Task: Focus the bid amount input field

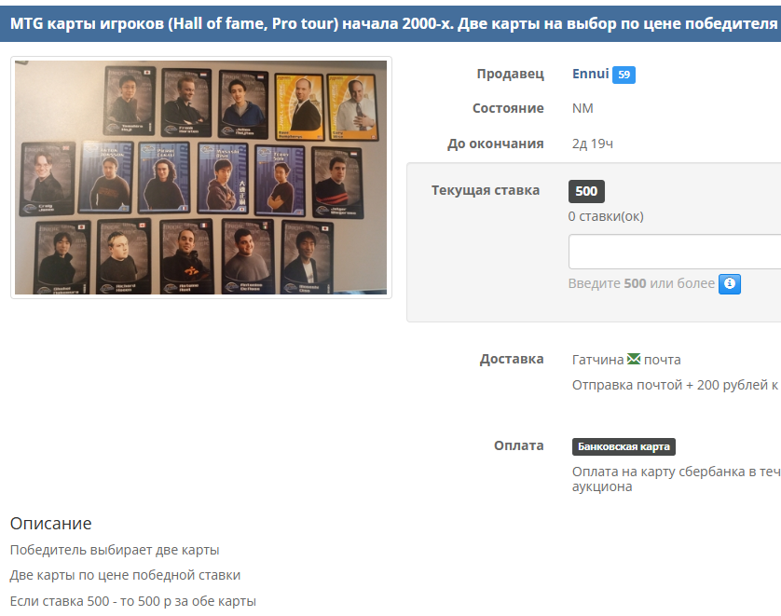Action: [675, 252]
